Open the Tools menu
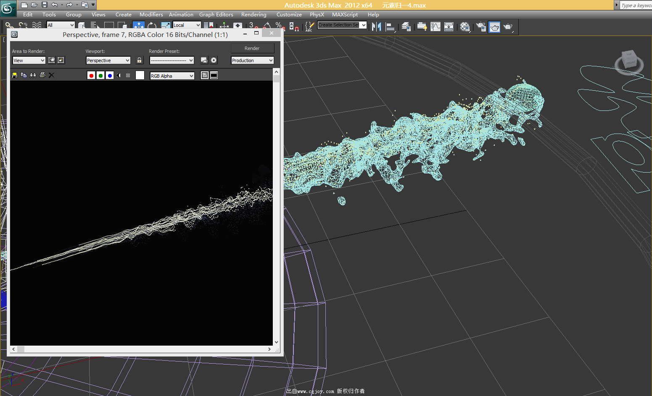This screenshot has width=652, height=396. tap(49, 15)
